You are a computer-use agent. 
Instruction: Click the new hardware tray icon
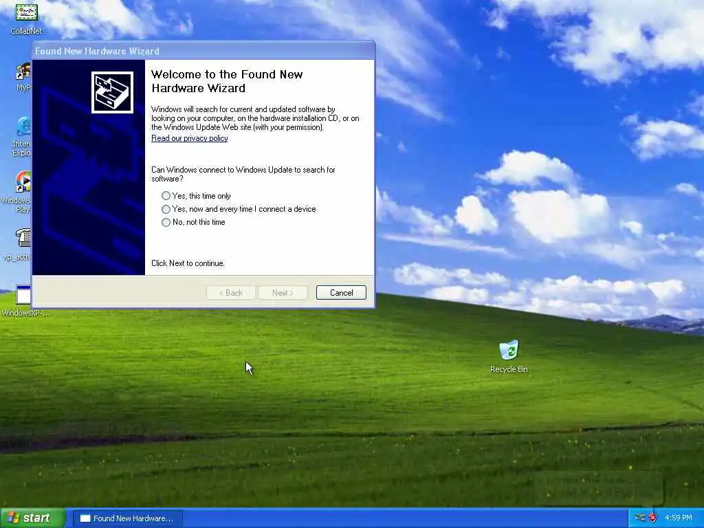click(x=640, y=518)
